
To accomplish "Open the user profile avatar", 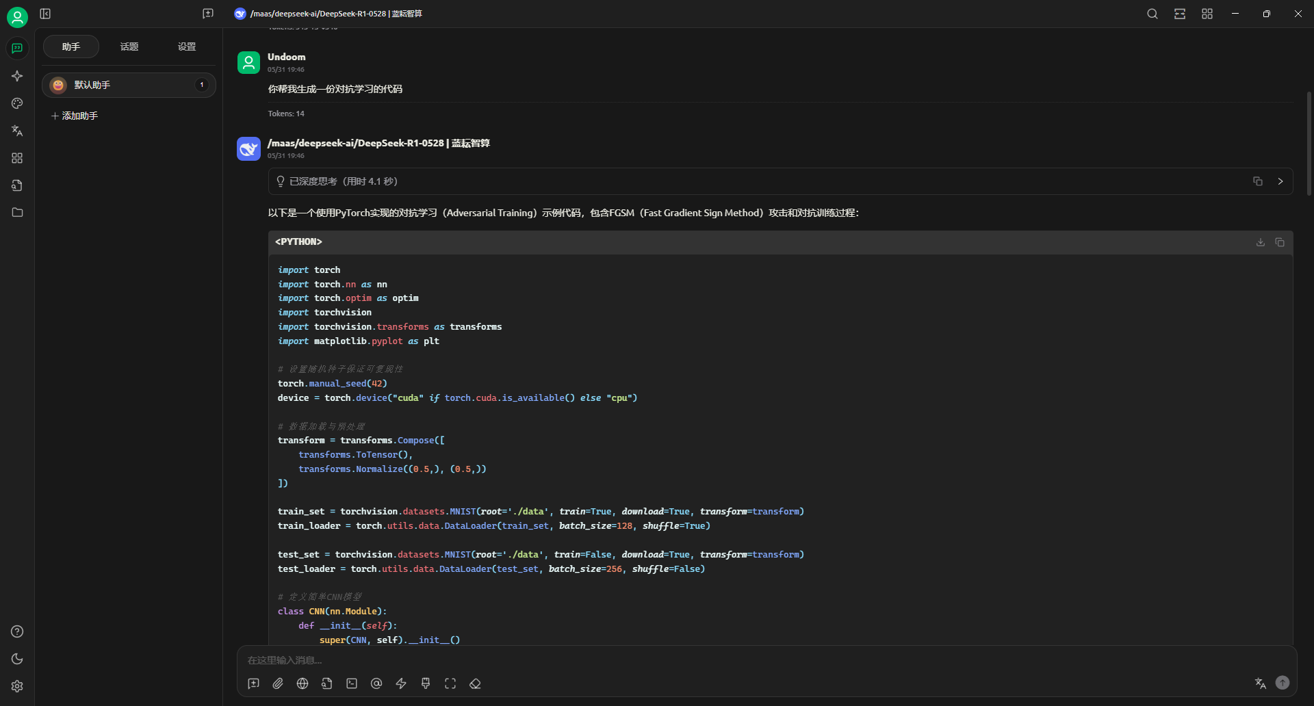I will pyautogui.click(x=17, y=16).
